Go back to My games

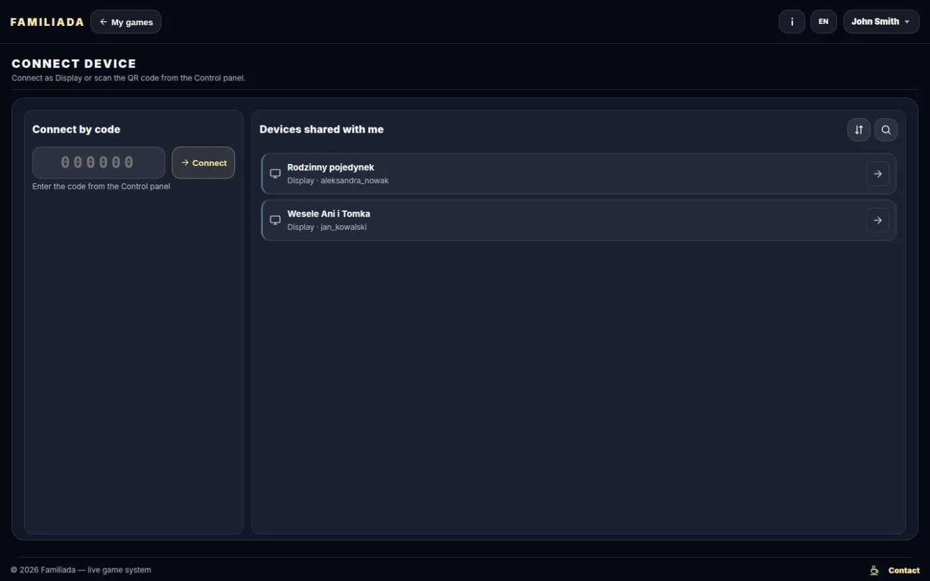click(126, 22)
